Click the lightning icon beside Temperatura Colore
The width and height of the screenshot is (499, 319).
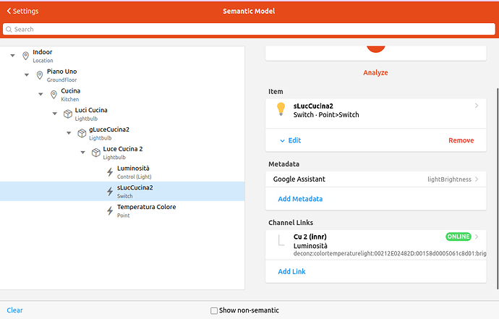pyautogui.click(x=110, y=210)
